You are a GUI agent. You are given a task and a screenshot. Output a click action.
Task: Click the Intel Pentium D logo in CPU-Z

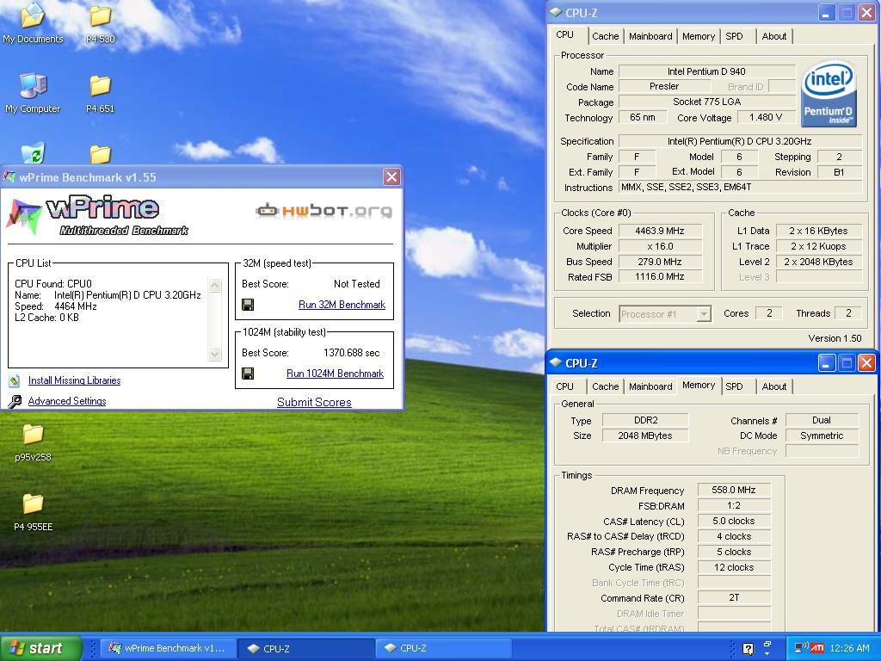[829, 93]
